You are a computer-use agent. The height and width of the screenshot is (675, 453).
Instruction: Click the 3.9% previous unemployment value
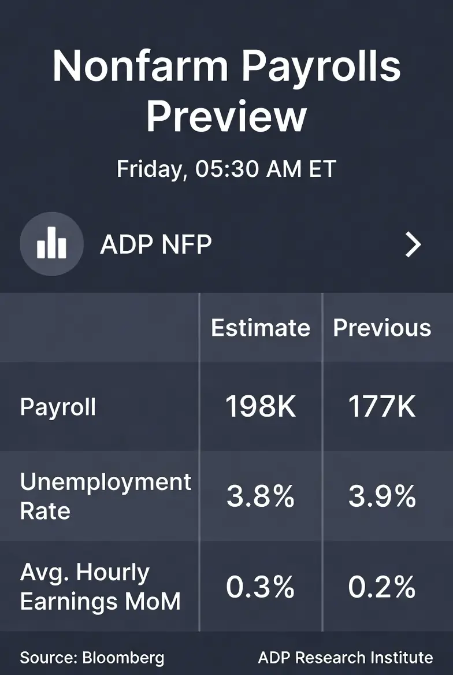(x=382, y=496)
